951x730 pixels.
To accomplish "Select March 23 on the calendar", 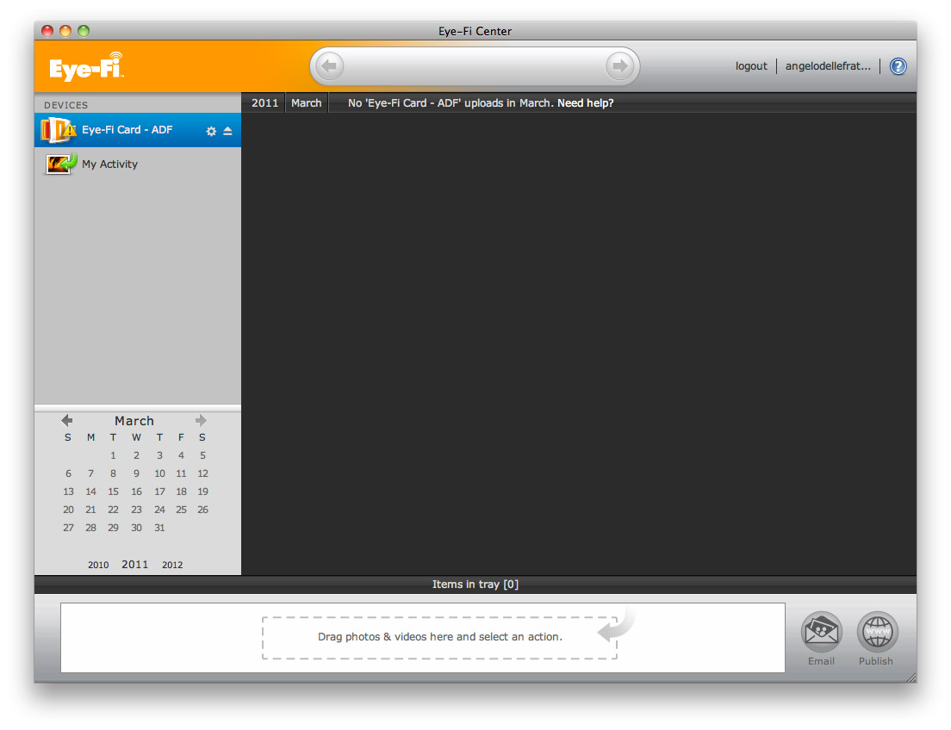I will click(136, 510).
